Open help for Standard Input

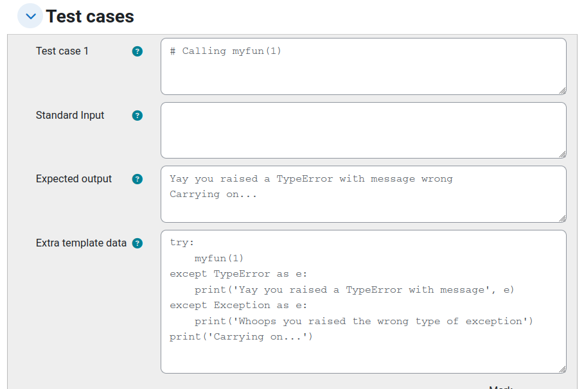(x=137, y=116)
